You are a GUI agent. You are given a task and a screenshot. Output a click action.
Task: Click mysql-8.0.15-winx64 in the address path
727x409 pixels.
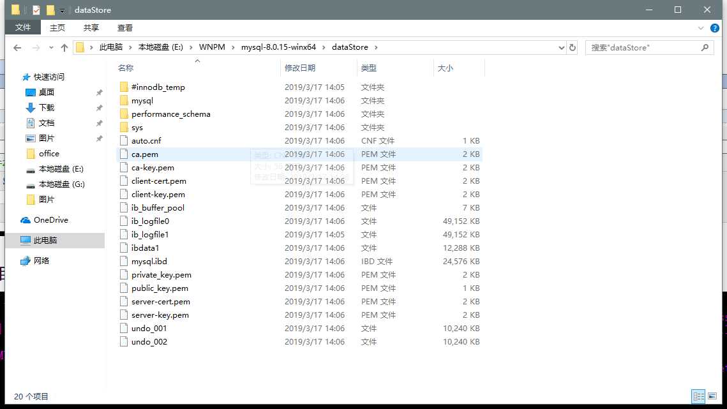click(279, 47)
